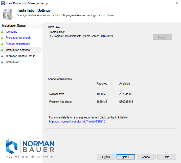
Task: Click the Installation Settings heading
Action: (34, 11)
